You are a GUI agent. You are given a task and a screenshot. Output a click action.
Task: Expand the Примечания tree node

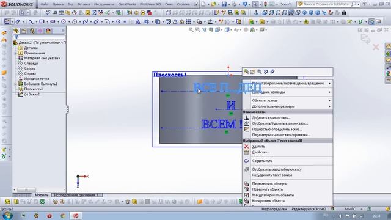click(15, 53)
